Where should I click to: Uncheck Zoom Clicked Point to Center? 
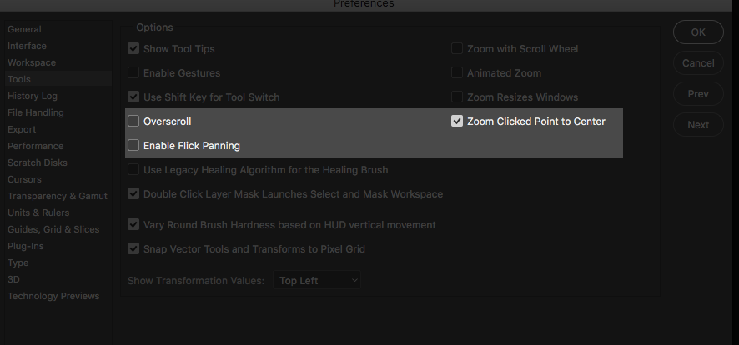pyautogui.click(x=457, y=122)
